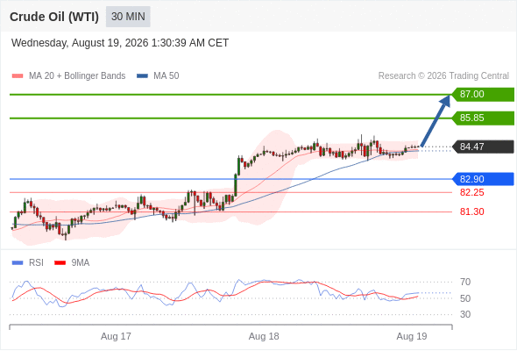
Task: Click the RSI 30 level label
Action: [x=465, y=314]
